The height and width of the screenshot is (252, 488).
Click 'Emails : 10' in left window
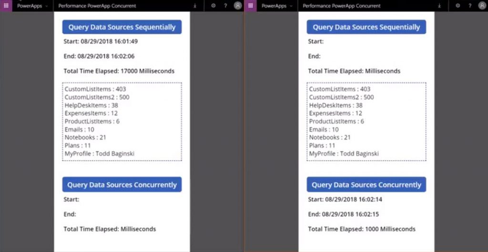[x=80, y=130]
